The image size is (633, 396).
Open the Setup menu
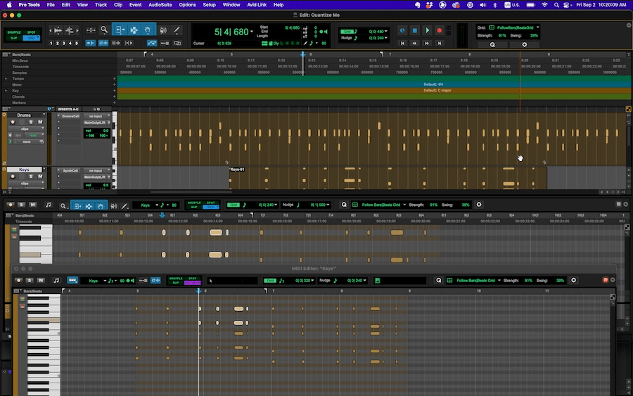(209, 5)
